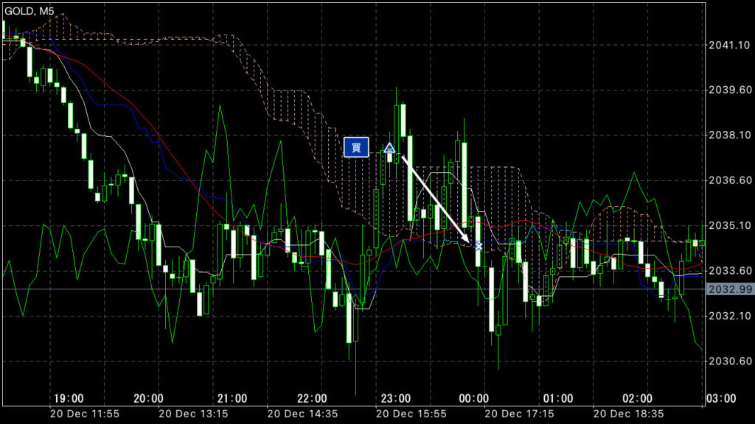Click the highlighted 2032.99 current price tag
The image size is (755, 424).
[725, 289]
